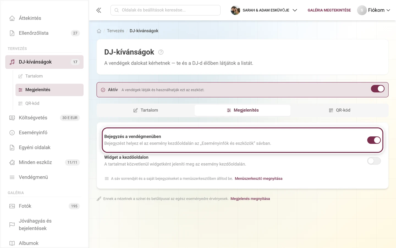
Task: Click the Ellenőrzőlista count badge 27
Action: click(x=75, y=33)
